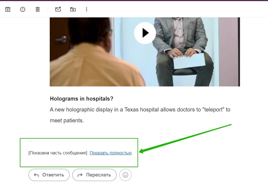Open the three-dot more actions menu
268x190 pixels.
click(86, 10)
